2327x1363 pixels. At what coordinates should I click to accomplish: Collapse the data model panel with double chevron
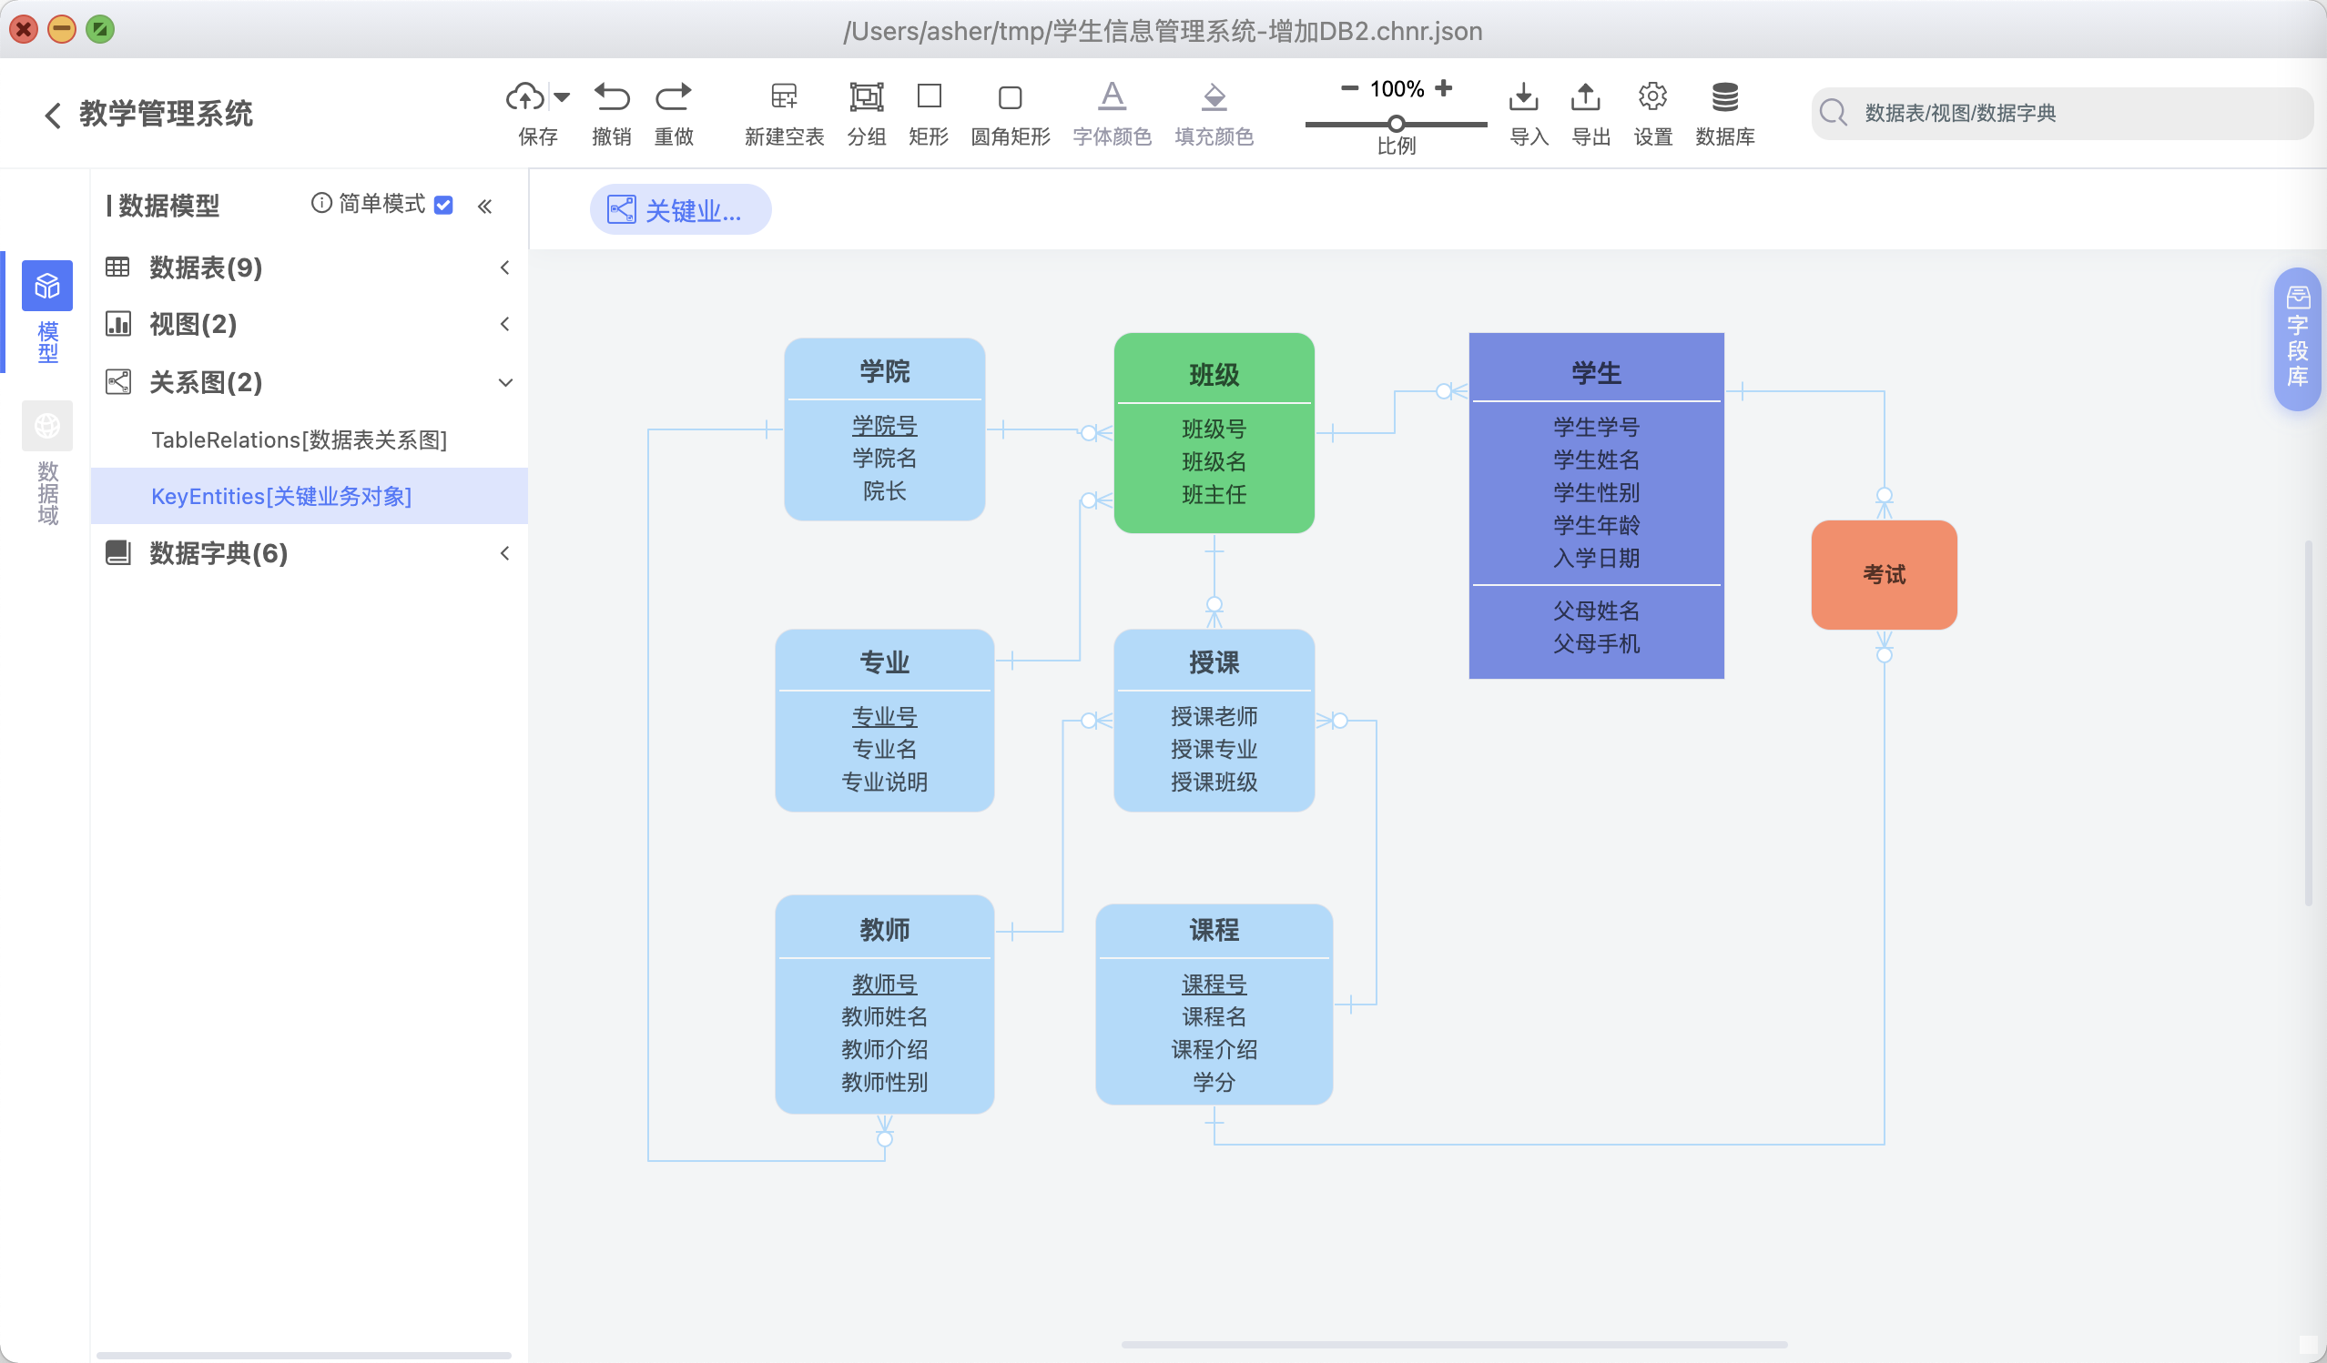(x=484, y=206)
